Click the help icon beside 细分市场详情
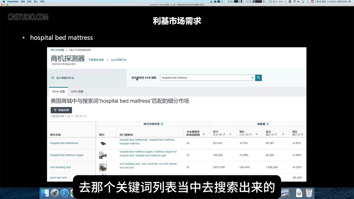 162,124
